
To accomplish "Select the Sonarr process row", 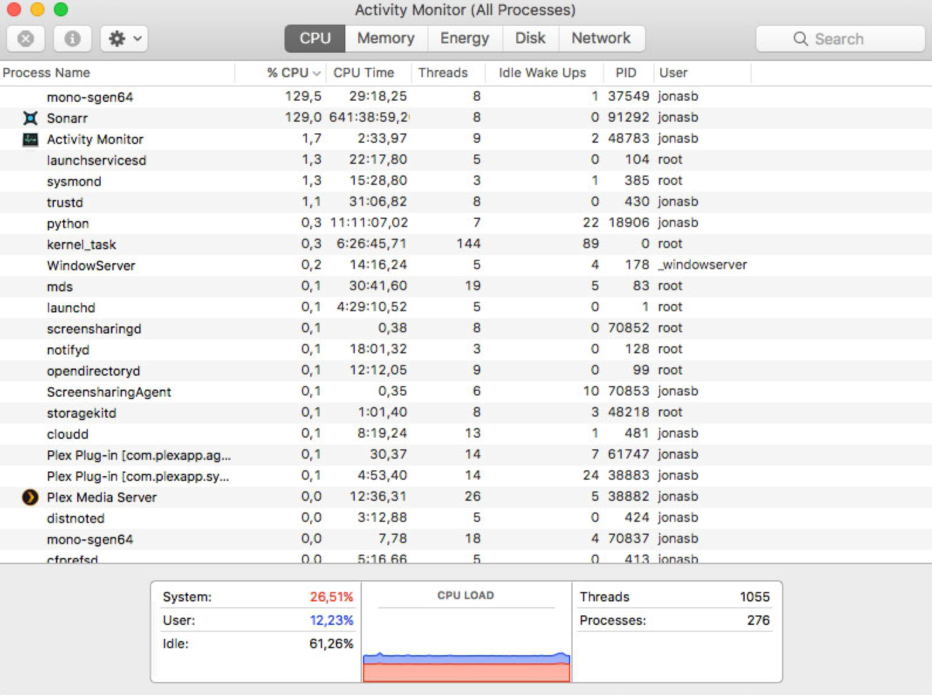I will click(x=466, y=118).
